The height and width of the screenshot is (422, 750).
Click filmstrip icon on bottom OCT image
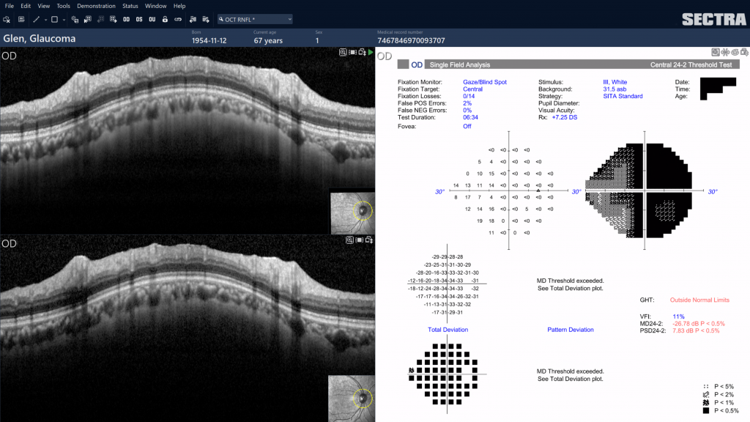pos(359,240)
